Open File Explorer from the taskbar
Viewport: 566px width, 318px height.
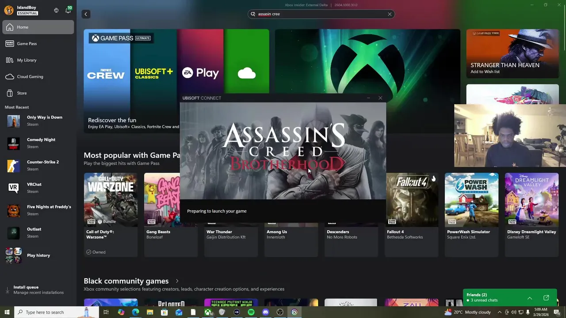(x=150, y=312)
